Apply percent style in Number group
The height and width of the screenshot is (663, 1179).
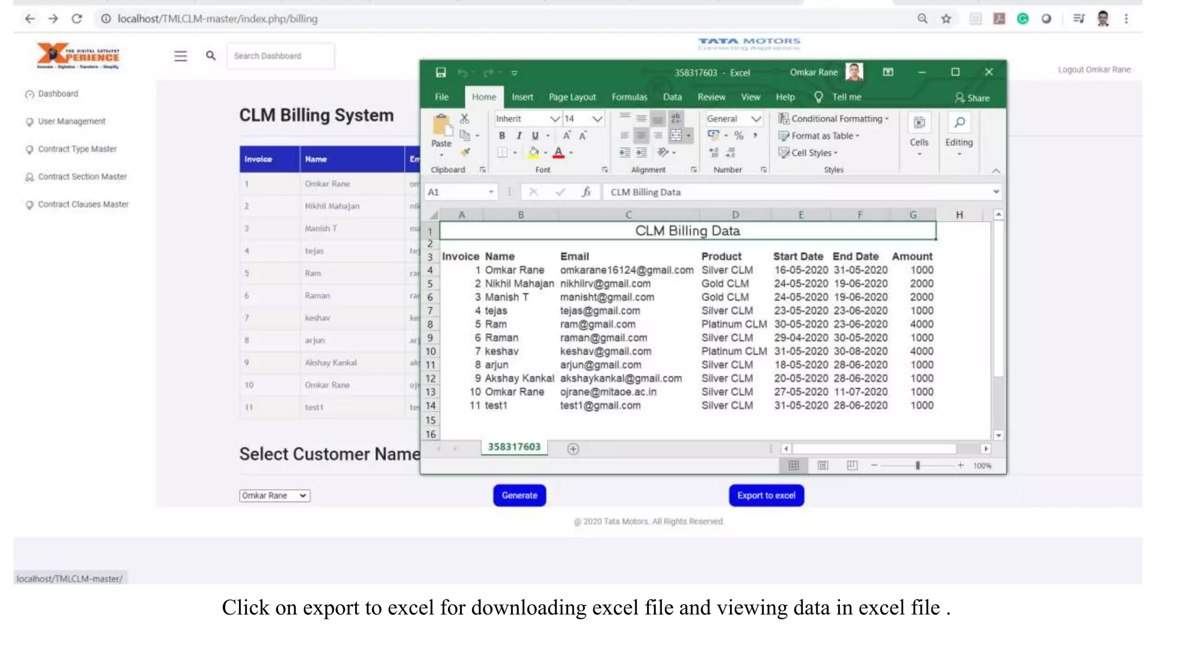click(739, 136)
